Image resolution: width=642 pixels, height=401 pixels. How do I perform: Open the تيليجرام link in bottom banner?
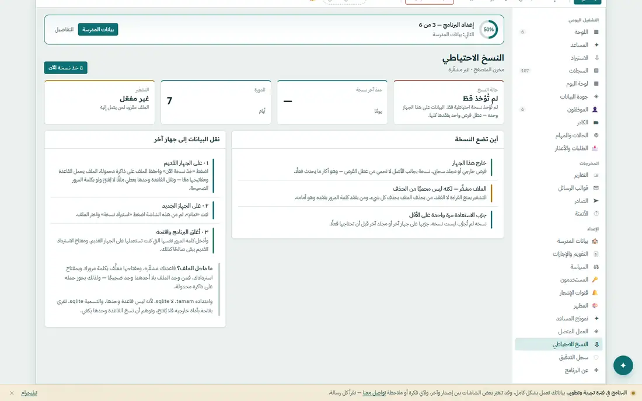(29, 393)
